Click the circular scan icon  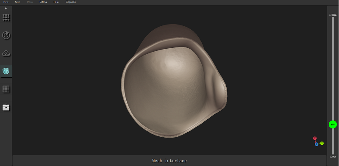tap(6, 35)
